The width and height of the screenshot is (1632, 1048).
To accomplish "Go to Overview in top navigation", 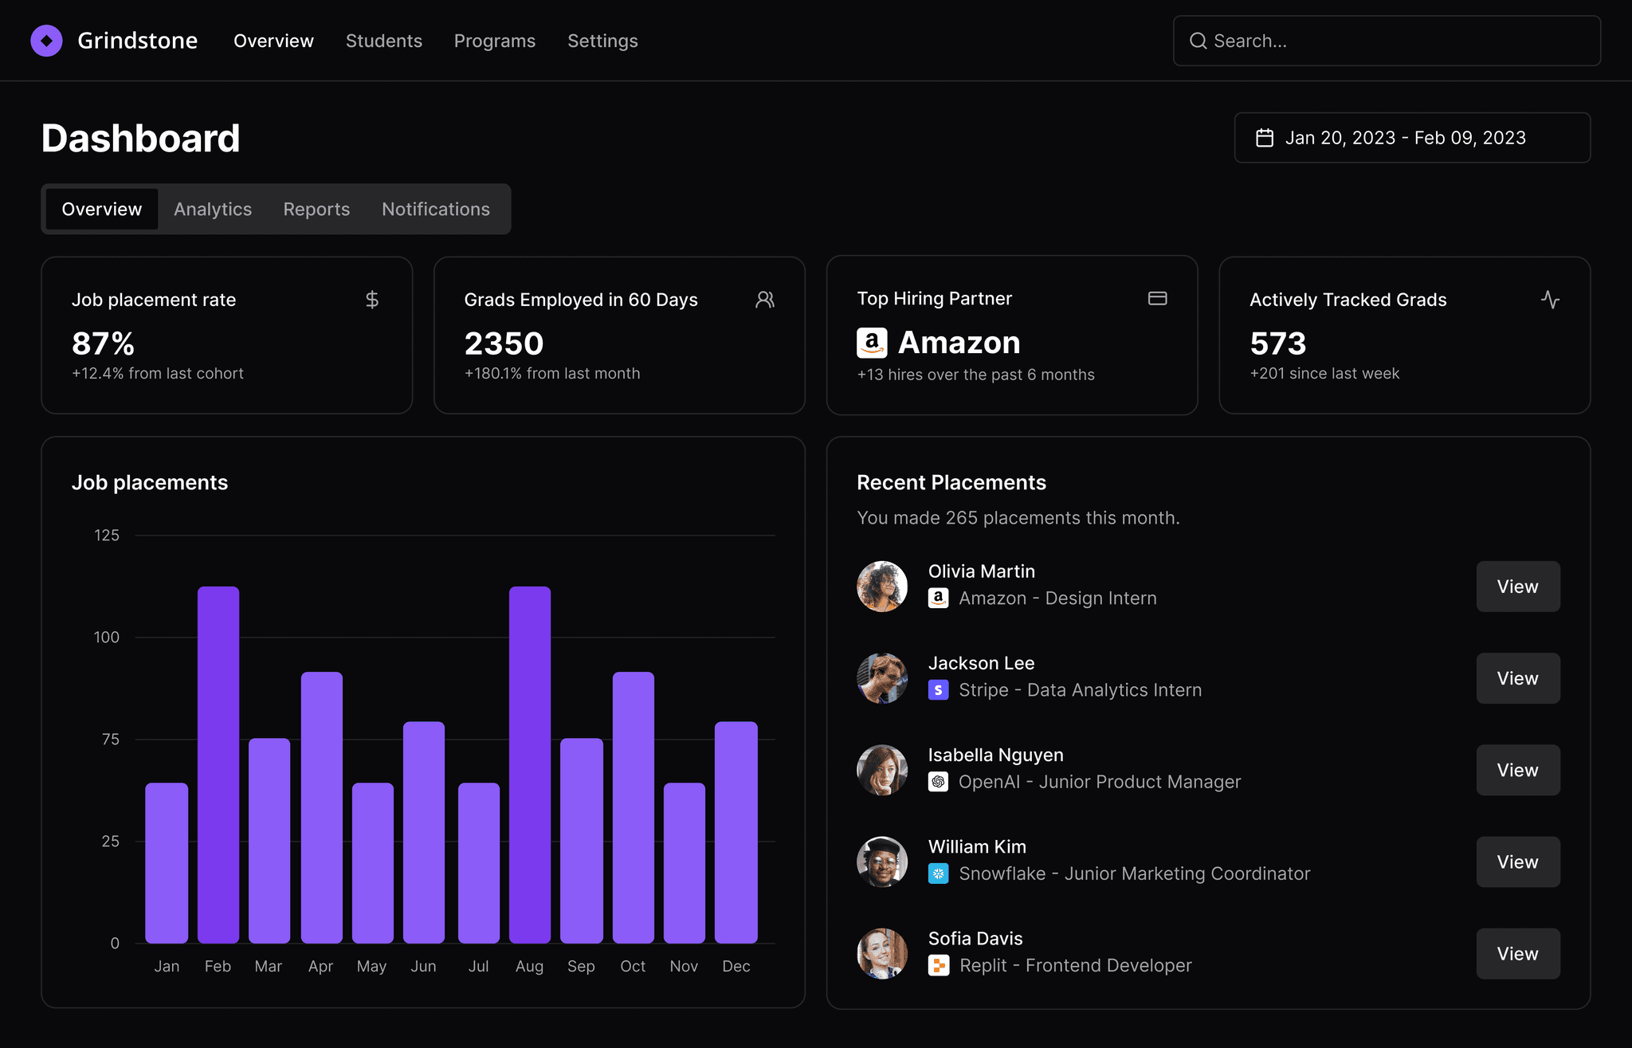I will (273, 41).
